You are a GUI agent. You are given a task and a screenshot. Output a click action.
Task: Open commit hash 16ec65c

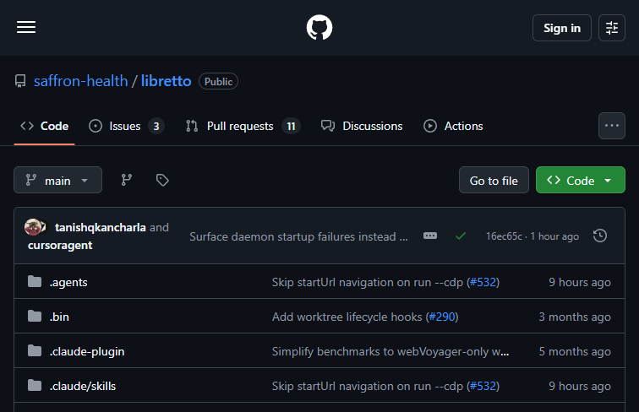pos(504,236)
